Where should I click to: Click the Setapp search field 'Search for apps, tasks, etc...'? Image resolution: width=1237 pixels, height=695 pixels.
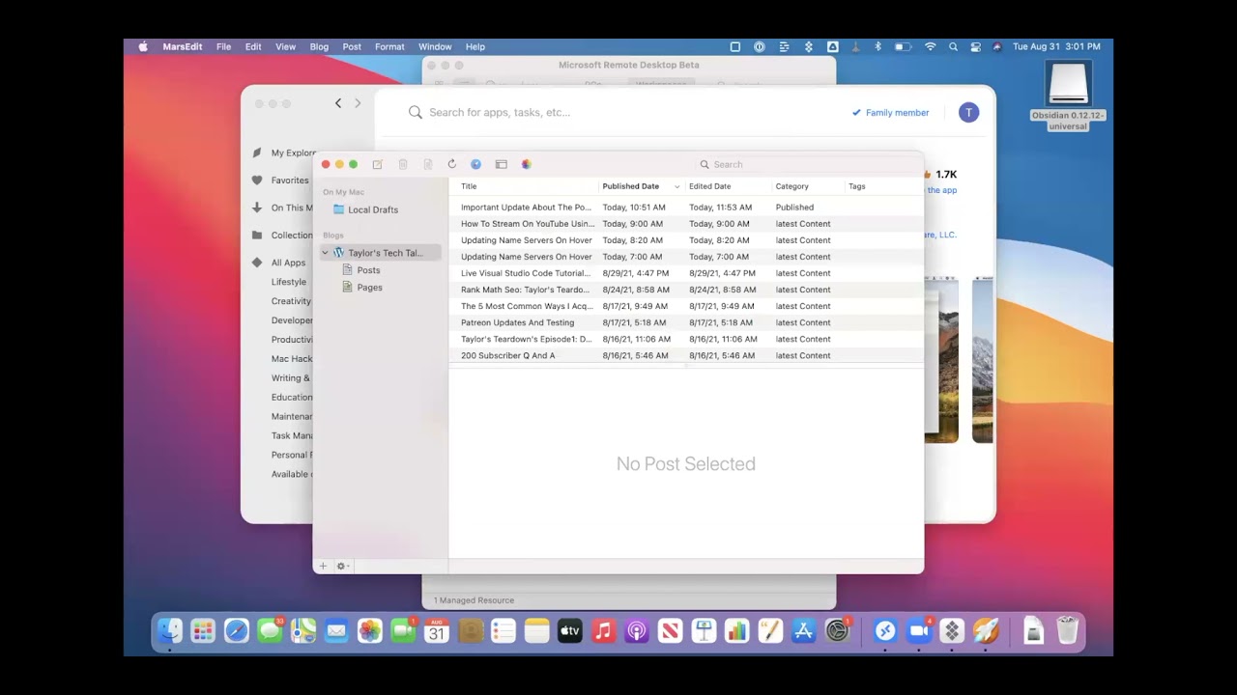pos(500,112)
